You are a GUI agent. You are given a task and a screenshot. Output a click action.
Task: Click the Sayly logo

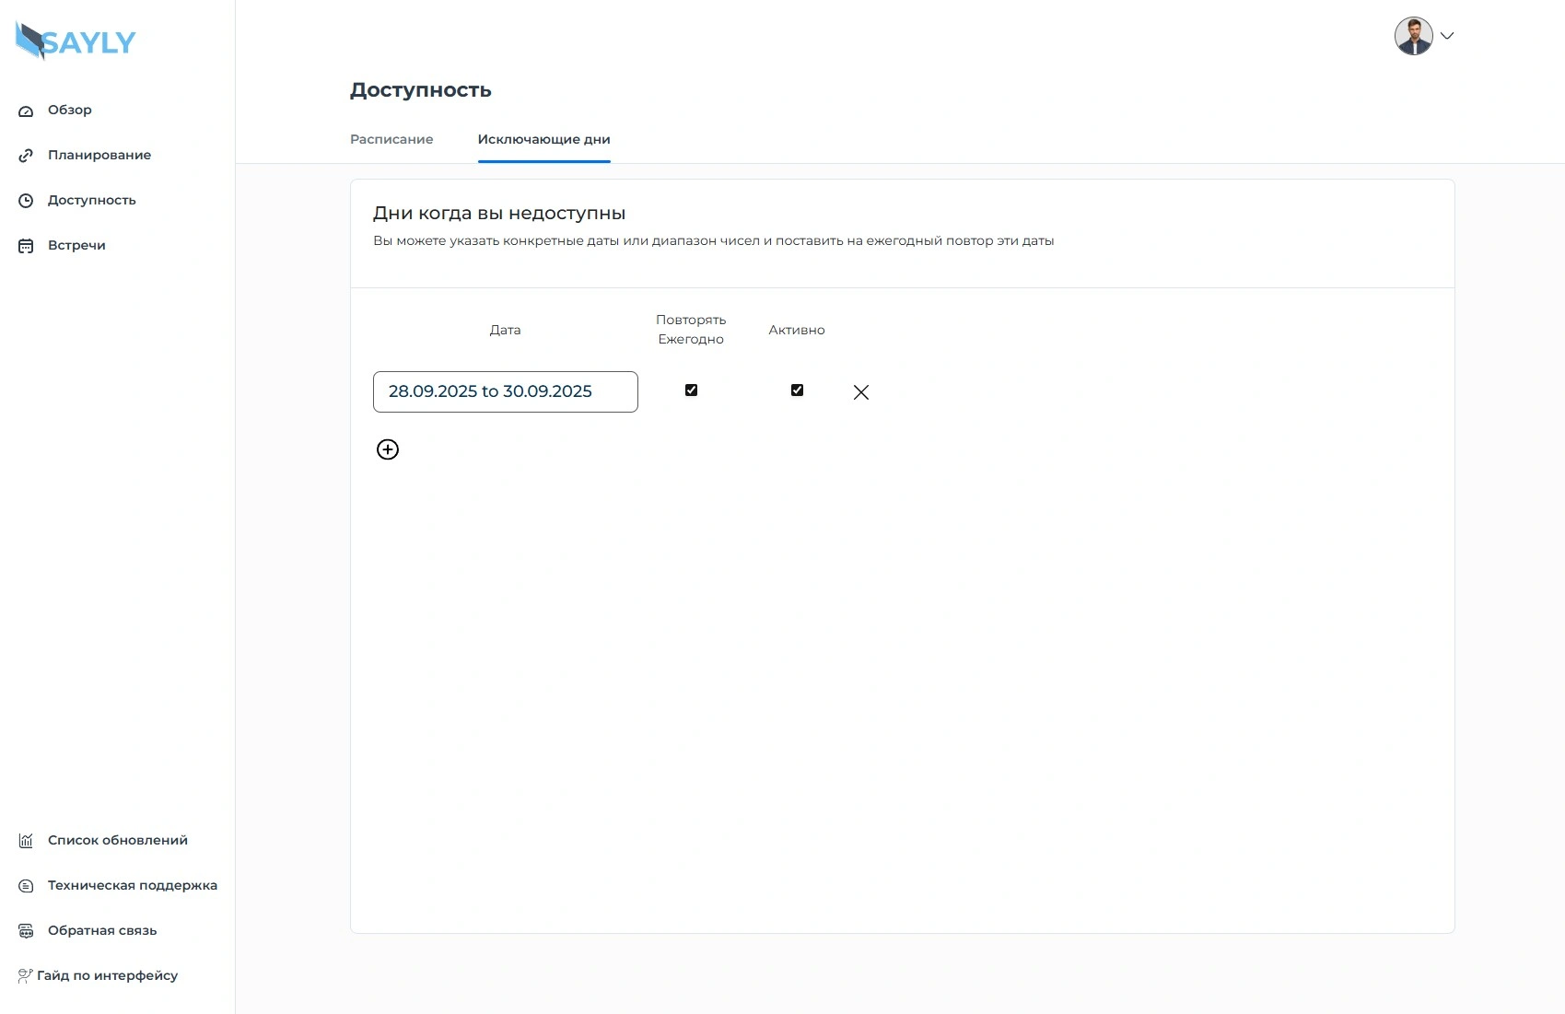pyautogui.click(x=76, y=41)
